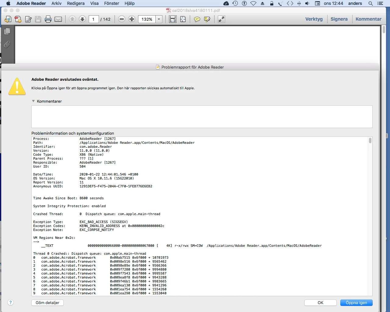Open page thumbnails panel in sidebar
The height and width of the screenshot is (312, 390).
click(7, 31)
